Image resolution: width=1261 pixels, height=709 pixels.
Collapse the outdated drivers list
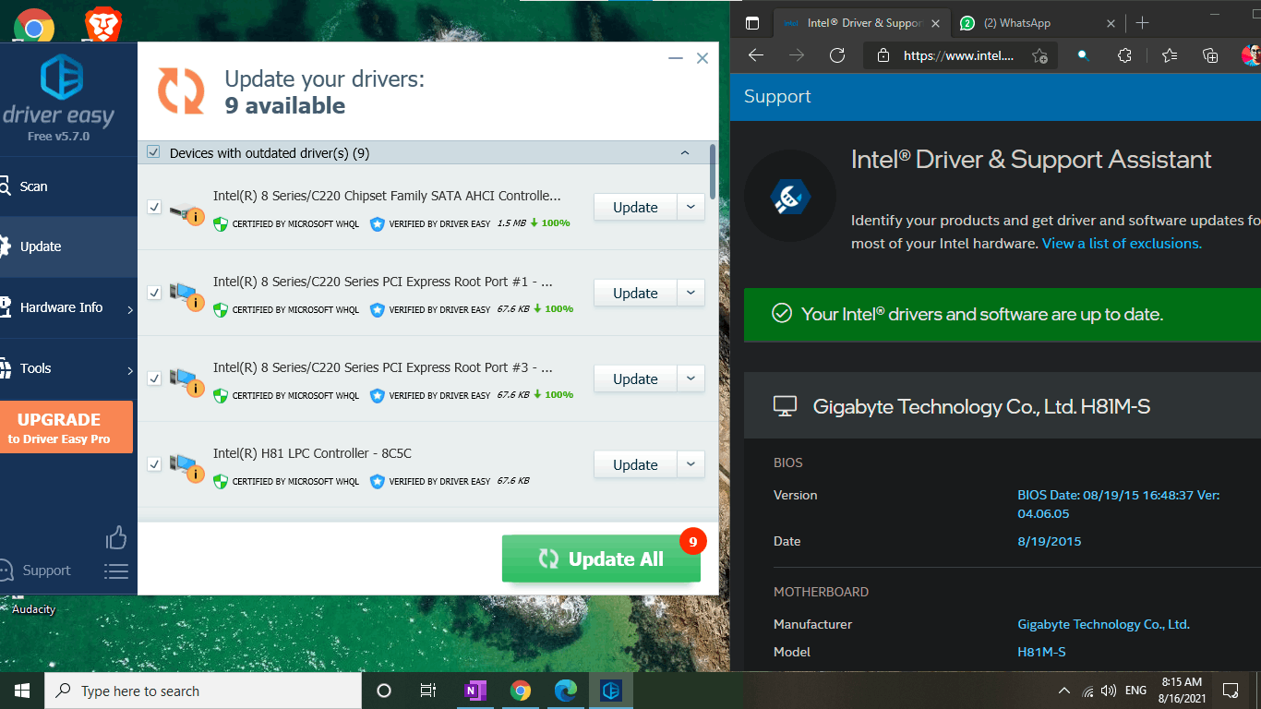[x=685, y=151]
